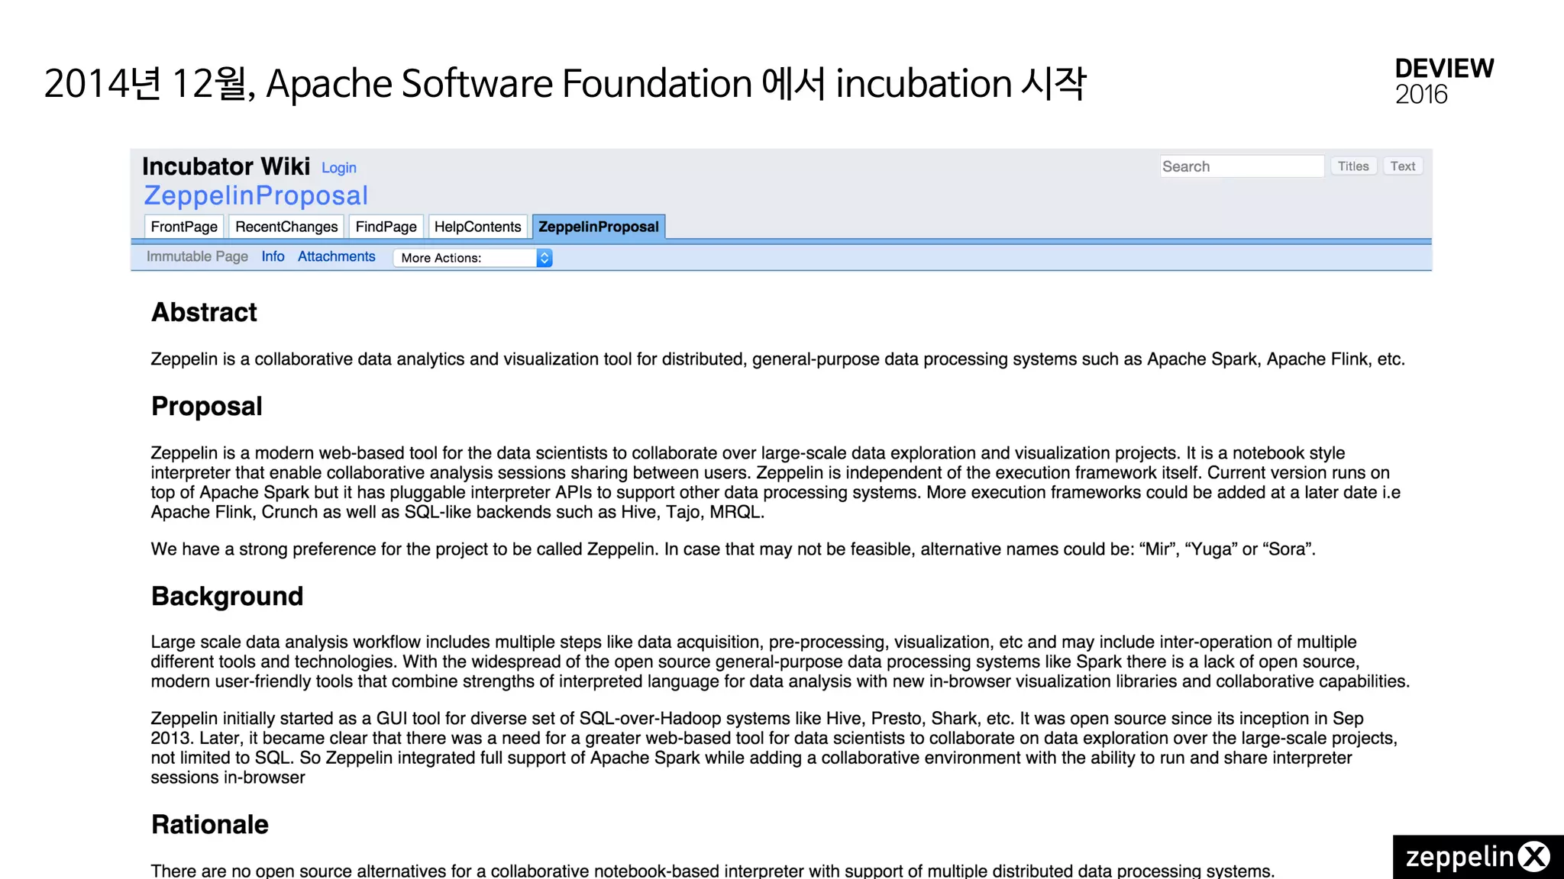1564x879 pixels.
Task: Click the More Actions dropdown arrow
Action: (544, 258)
